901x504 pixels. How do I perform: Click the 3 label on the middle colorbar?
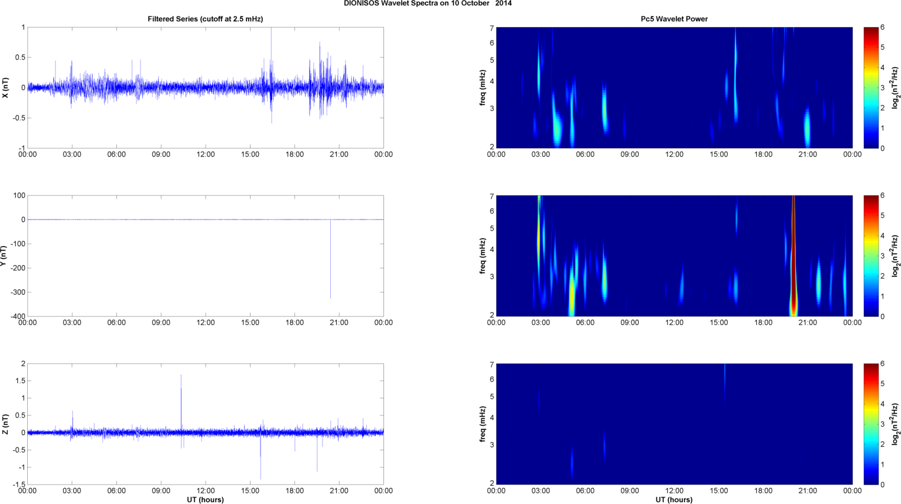point(882,256)
